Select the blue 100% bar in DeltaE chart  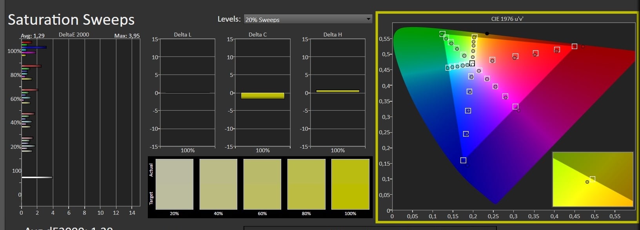(35, 47)
